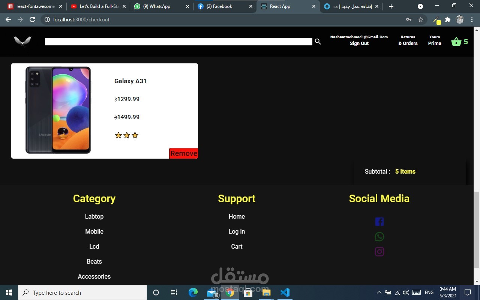Click the Cortana circle icon
480x300 pixels.
(x=156, y=292)
